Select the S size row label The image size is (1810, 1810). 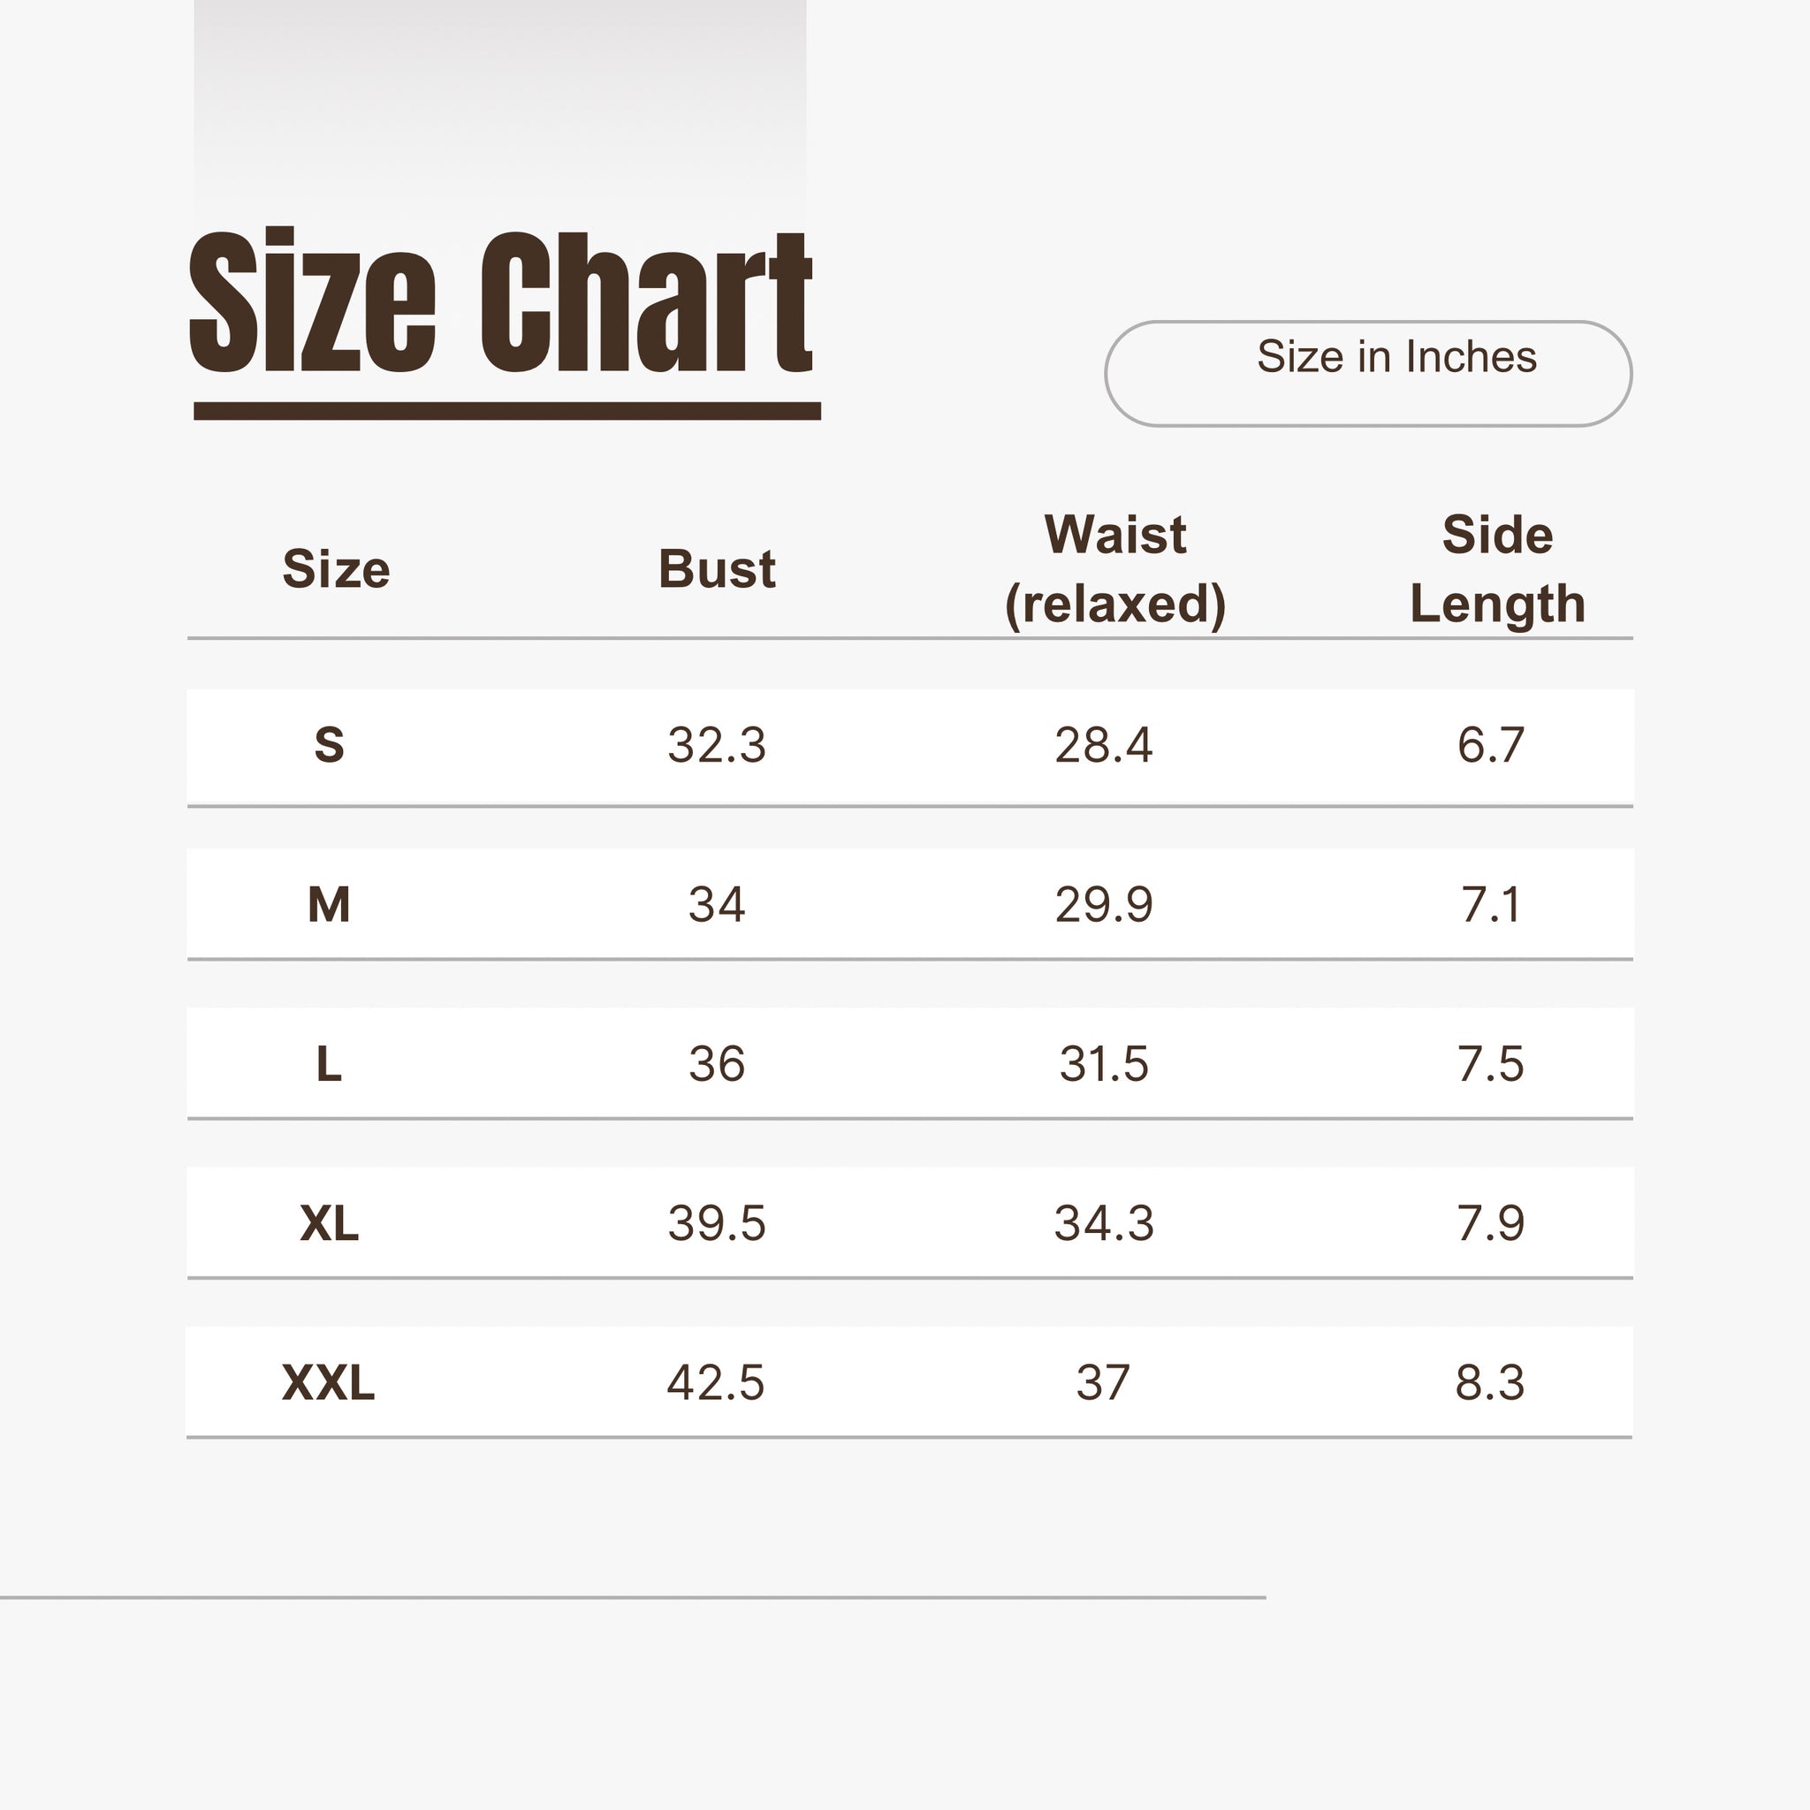tap(329, 745)
